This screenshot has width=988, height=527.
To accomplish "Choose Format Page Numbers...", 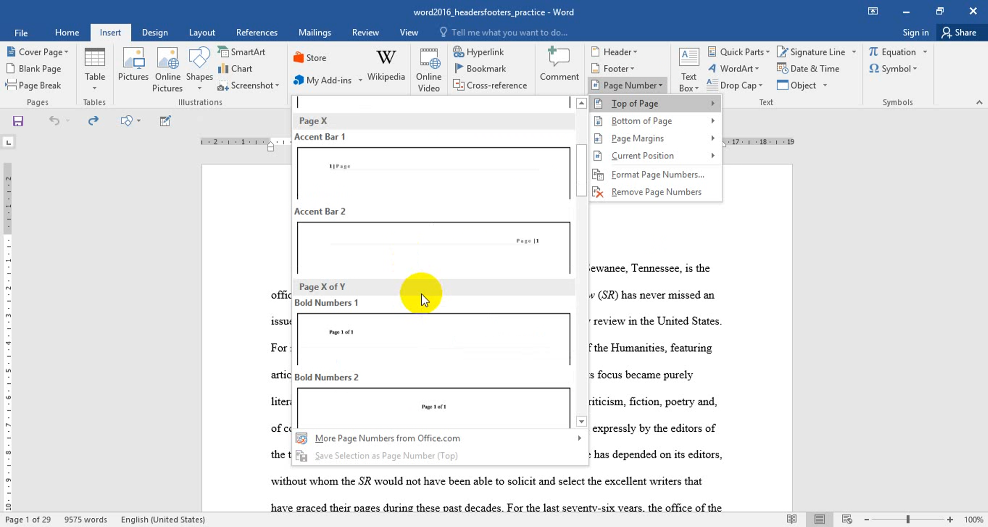I will (x=654, y=175).
